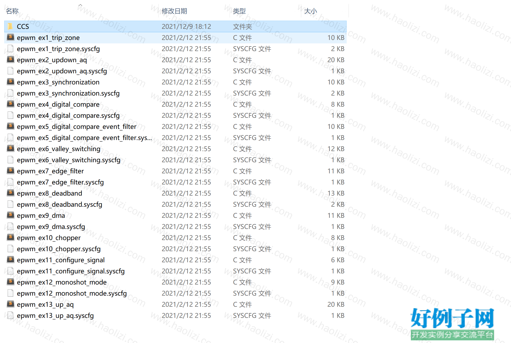Select file name epwm_ex9_dma
This screenshot has width=511, height=343.
coord(41,215)
